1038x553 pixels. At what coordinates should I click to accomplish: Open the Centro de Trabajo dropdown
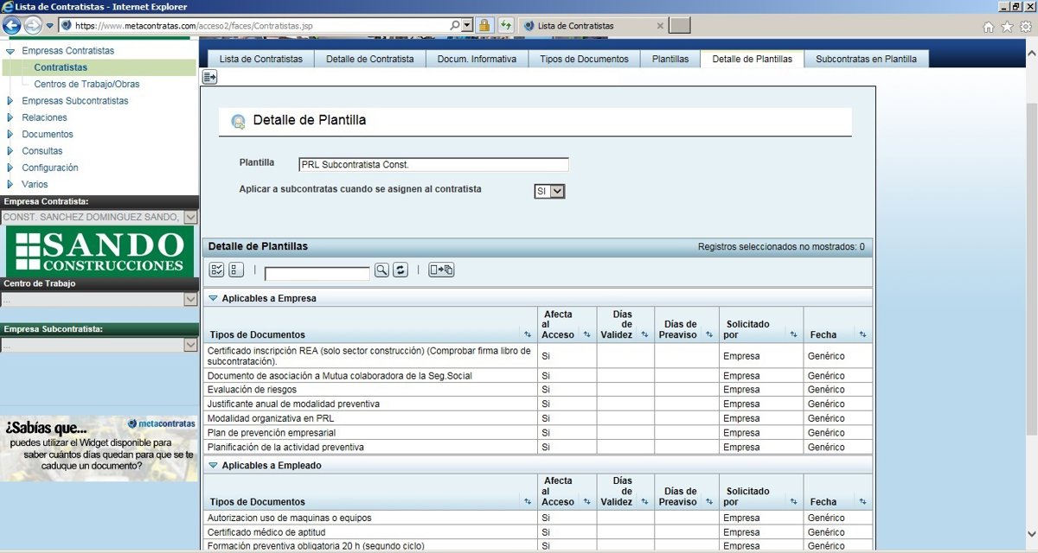(190, 300)
